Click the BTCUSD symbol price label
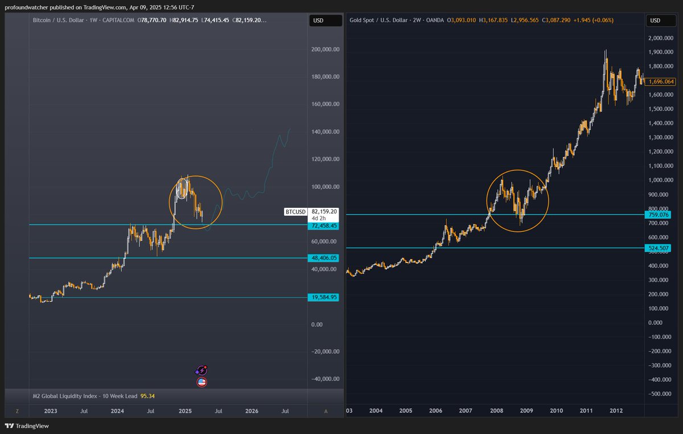 tap(295, 212)
